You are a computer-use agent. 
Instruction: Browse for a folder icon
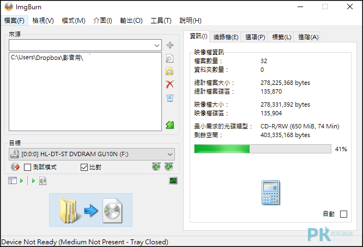click(170, 71)
